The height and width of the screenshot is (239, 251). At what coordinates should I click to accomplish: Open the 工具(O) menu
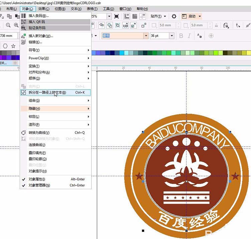point(108,9)
